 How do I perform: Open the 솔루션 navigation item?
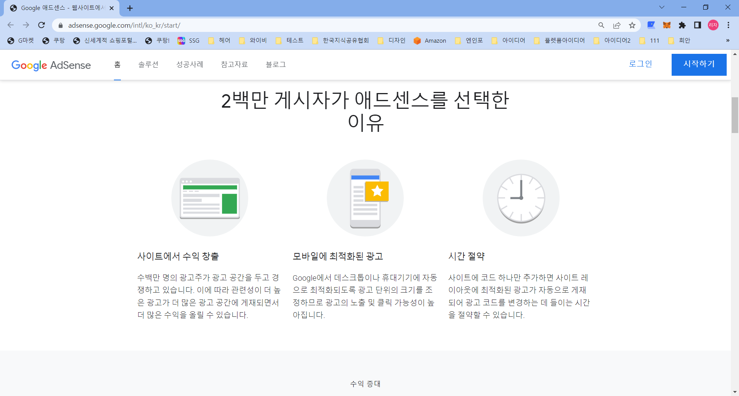click(x=149, y=64)
